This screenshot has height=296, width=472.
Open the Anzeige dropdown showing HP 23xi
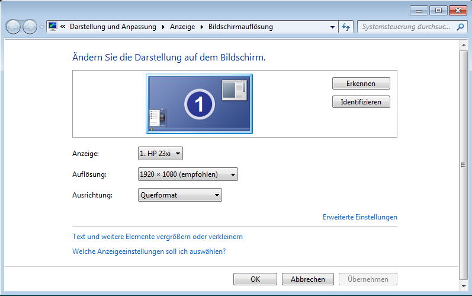pos(160,154)
